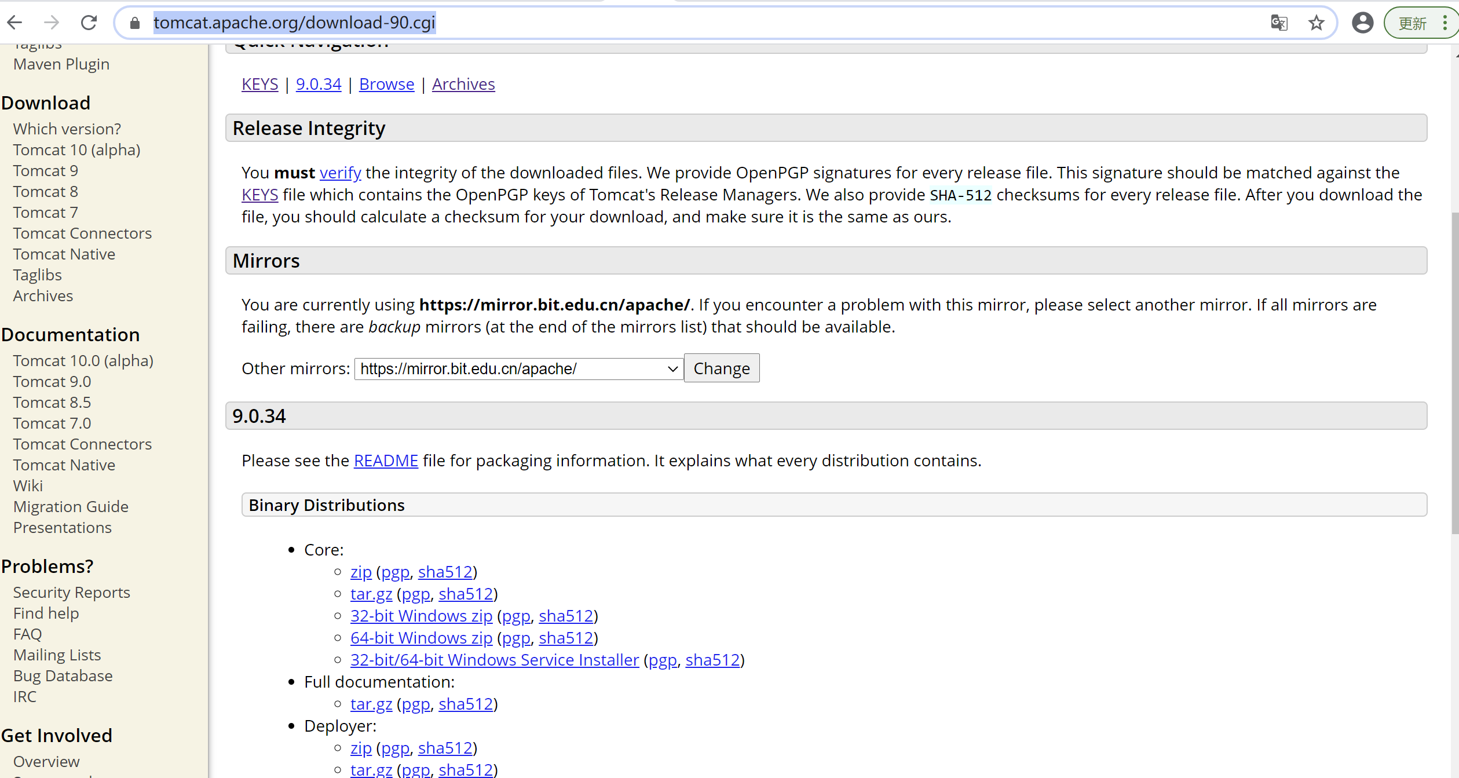
Task: Open the Archives quick navigation link
Action: [x=463, y=84]
